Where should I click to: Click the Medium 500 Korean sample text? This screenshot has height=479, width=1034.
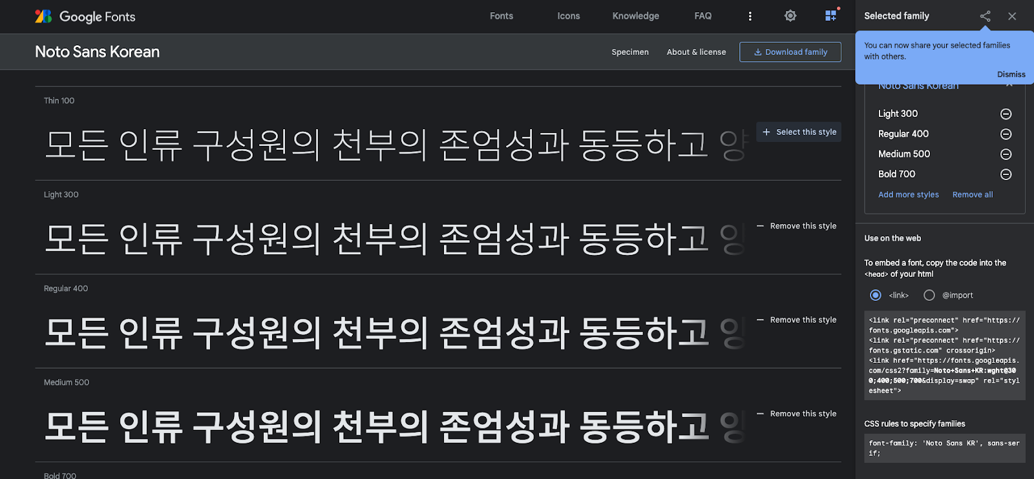[394, 427]
